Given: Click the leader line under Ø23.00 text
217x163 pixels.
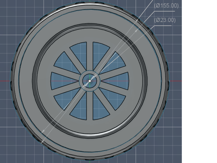Looking at the screenshot, I should [163, 26].
